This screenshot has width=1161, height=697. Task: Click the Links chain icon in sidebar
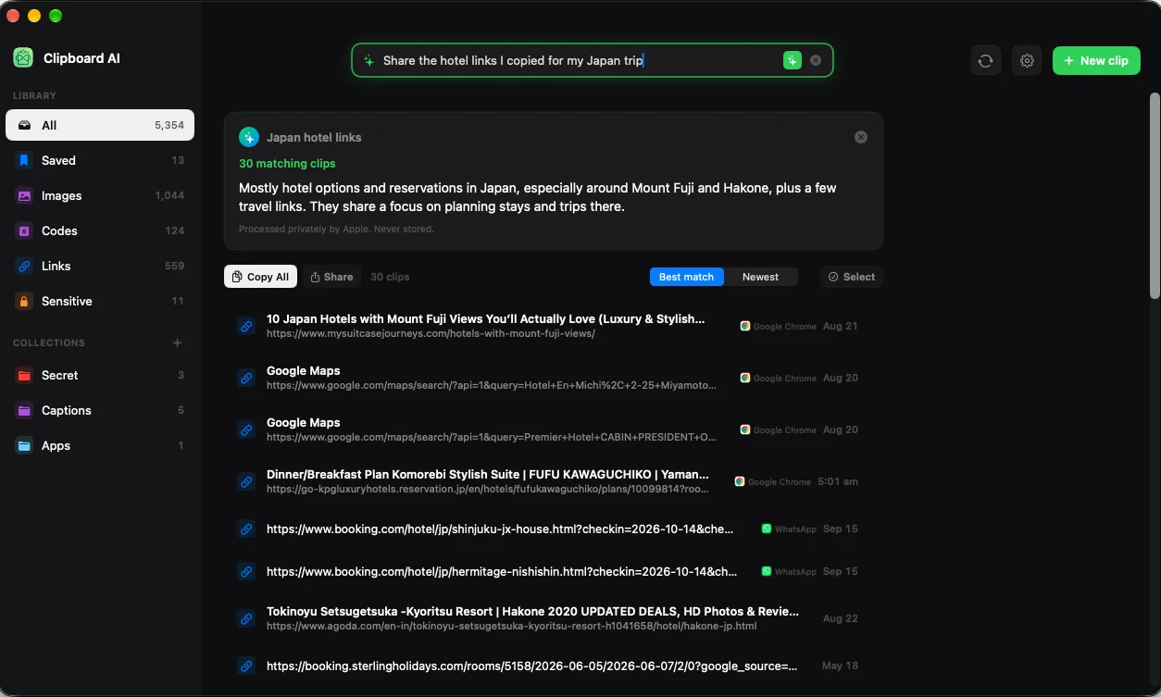click(x=24, y=266)
